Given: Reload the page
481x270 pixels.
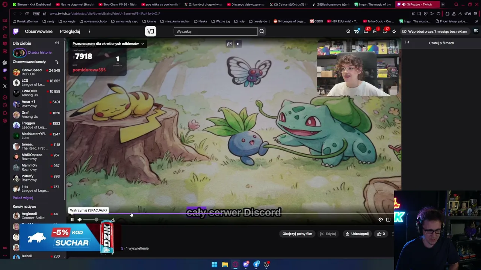Looking at the screenshot, I should [x=27, y=13].
